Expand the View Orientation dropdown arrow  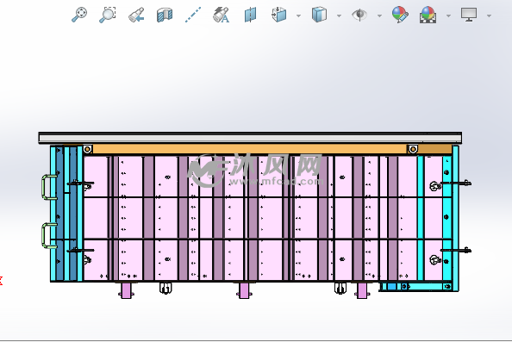[x=299, y=16]
